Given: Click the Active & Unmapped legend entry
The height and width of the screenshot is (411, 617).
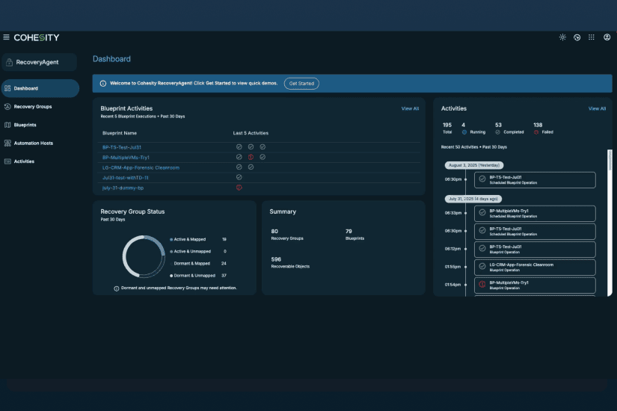Looking at the screenshot, I should pos(198,251).
